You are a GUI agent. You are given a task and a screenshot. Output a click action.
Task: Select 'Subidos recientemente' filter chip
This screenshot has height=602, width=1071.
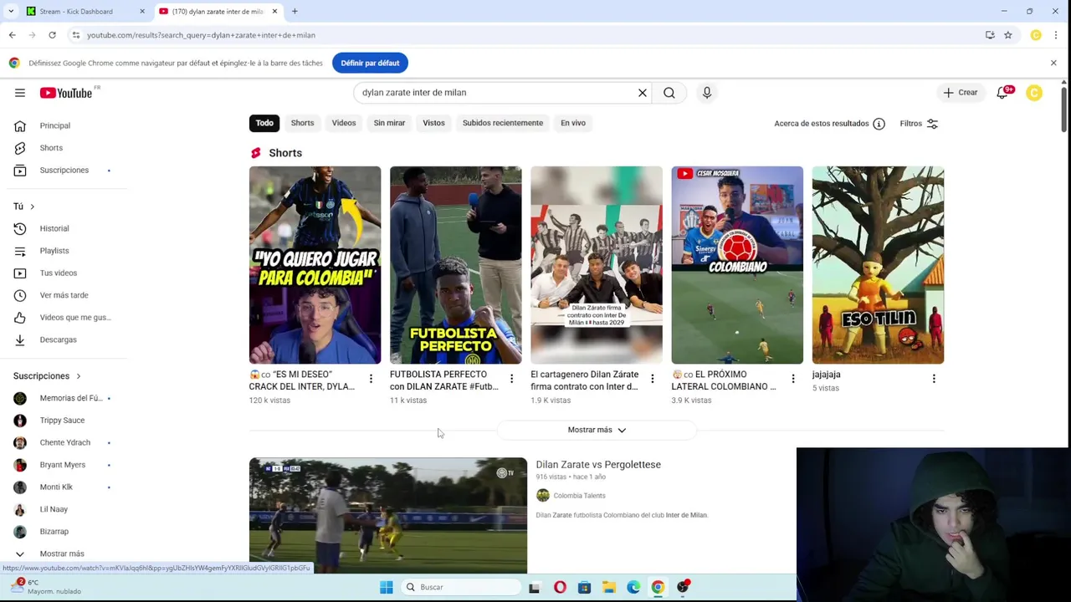tap(503, 123)
